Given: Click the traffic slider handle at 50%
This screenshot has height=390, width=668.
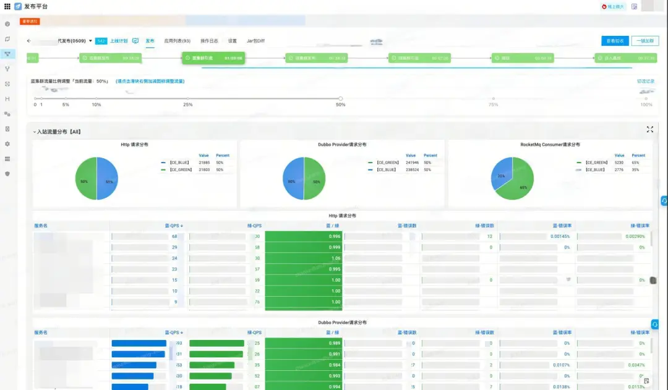Looking at the screenshot, I should coord(340,98).
